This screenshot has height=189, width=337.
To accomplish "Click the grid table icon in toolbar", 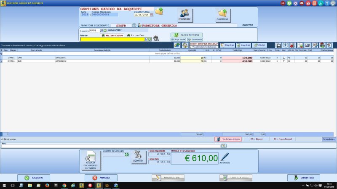I will [x=300, y=45].
